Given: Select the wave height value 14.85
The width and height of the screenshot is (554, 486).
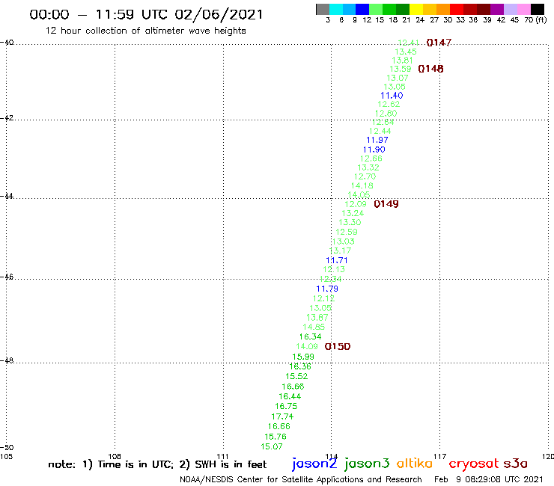Looking at the screenshot, I should [x=314, y=327].
